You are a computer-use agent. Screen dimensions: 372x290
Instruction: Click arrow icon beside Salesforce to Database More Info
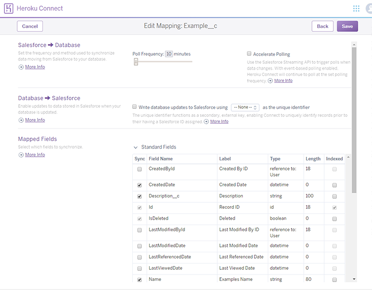coord(21,67)
